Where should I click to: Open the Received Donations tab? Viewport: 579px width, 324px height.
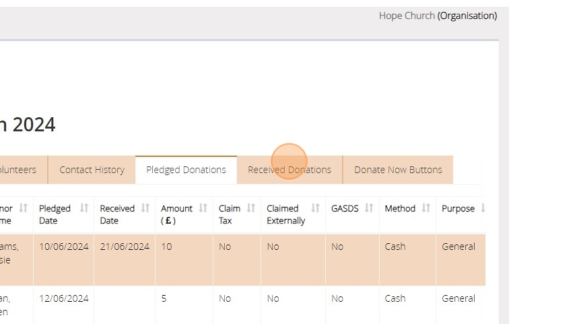point(289,170)
